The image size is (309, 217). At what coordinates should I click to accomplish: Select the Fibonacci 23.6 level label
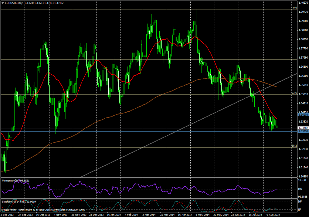(295, 93)
